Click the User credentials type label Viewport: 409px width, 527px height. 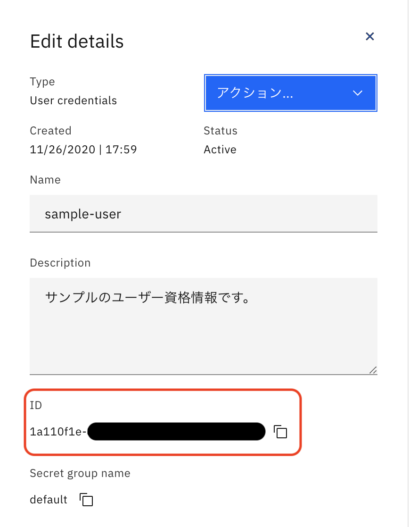[73, 100]
